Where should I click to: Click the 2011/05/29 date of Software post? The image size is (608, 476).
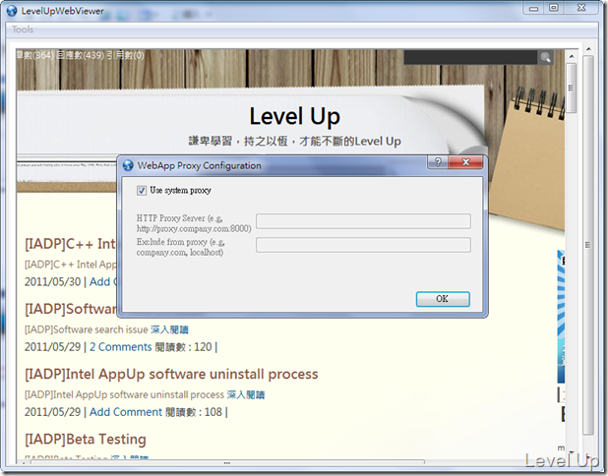click(x=53, y=347)
